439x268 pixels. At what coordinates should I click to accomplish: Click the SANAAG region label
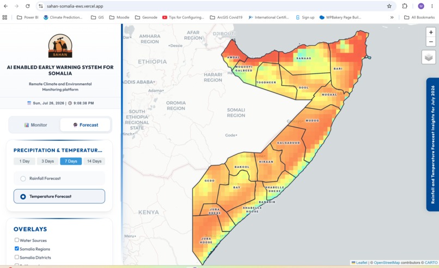click(x=303, y=58)
